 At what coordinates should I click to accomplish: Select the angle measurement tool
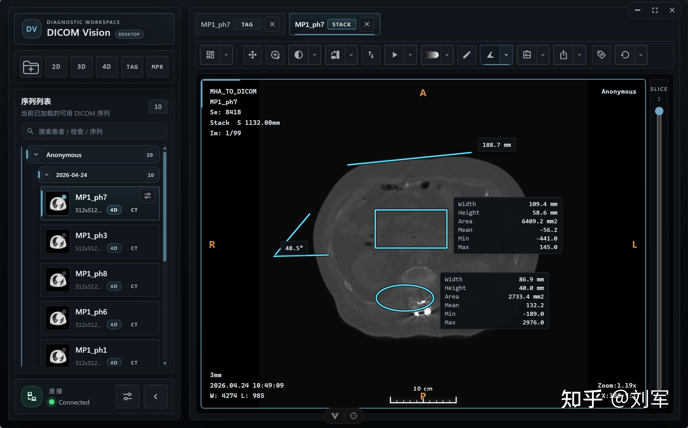pyautogui.click(x=490, y=55)
